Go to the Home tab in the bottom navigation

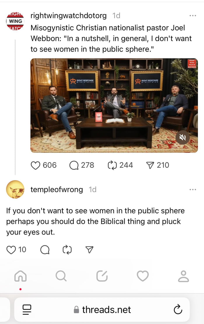tap(20, 276)
